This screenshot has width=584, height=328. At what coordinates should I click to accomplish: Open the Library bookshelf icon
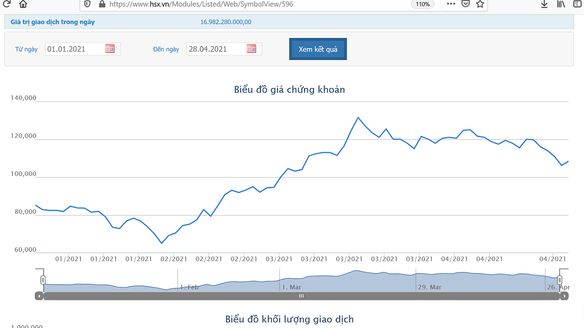tap(561, 4)
